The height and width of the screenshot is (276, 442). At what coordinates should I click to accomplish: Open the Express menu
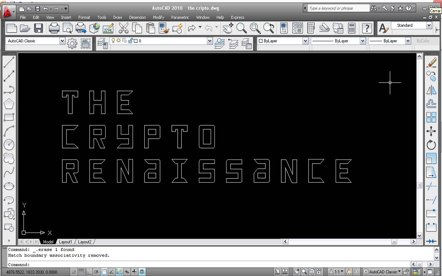coord(238,17)
